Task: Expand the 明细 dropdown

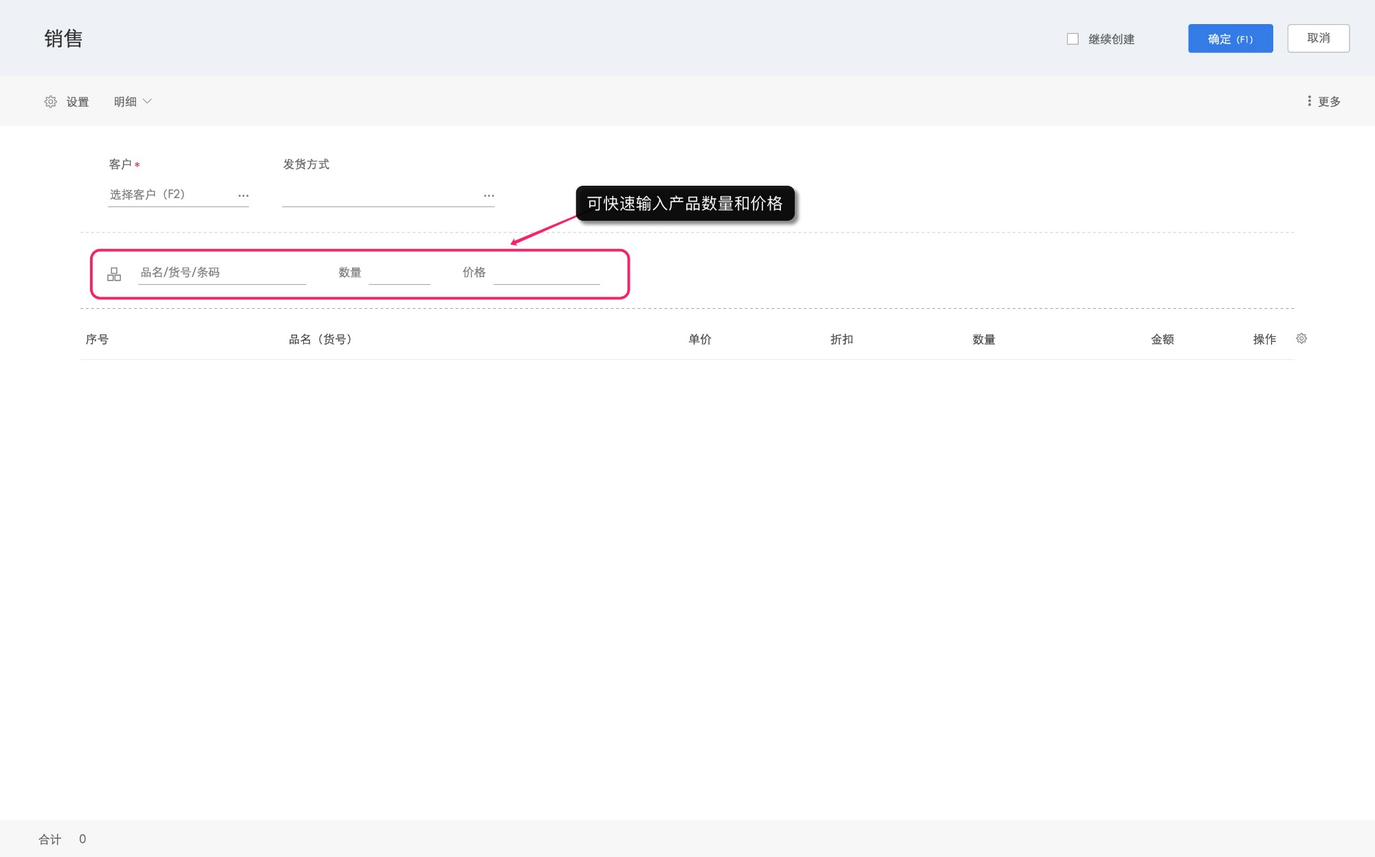Action: [x=133, y=102]
